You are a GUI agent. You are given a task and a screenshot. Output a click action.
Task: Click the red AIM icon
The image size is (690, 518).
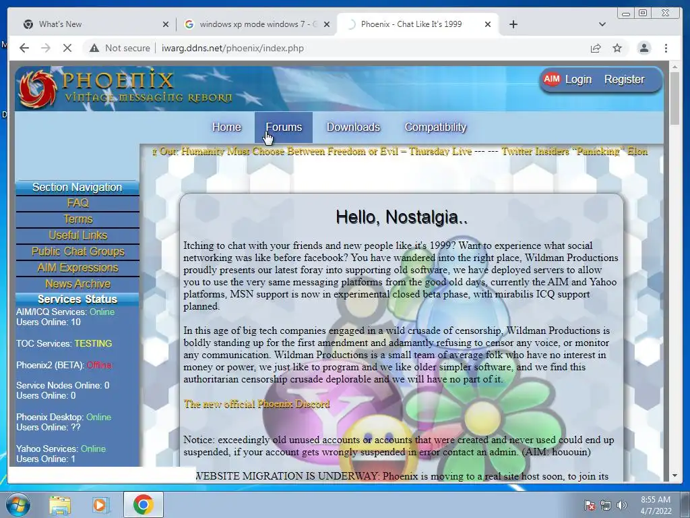[551, 80]
